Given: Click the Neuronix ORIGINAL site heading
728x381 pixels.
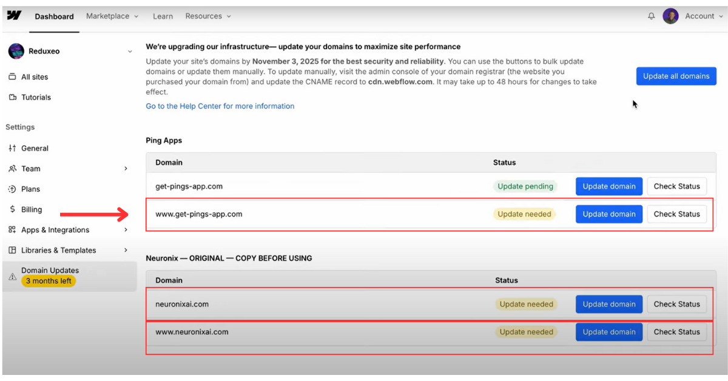Looking at the screenshot, I should tap(229, 258).
